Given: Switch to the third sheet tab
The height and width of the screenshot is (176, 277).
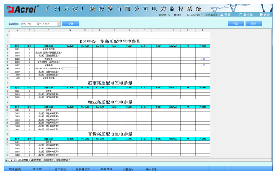Looking at the screenshot, I should point(48,160).
